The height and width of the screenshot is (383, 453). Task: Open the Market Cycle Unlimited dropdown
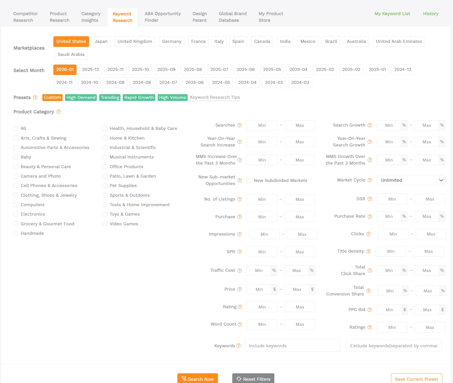411,180
